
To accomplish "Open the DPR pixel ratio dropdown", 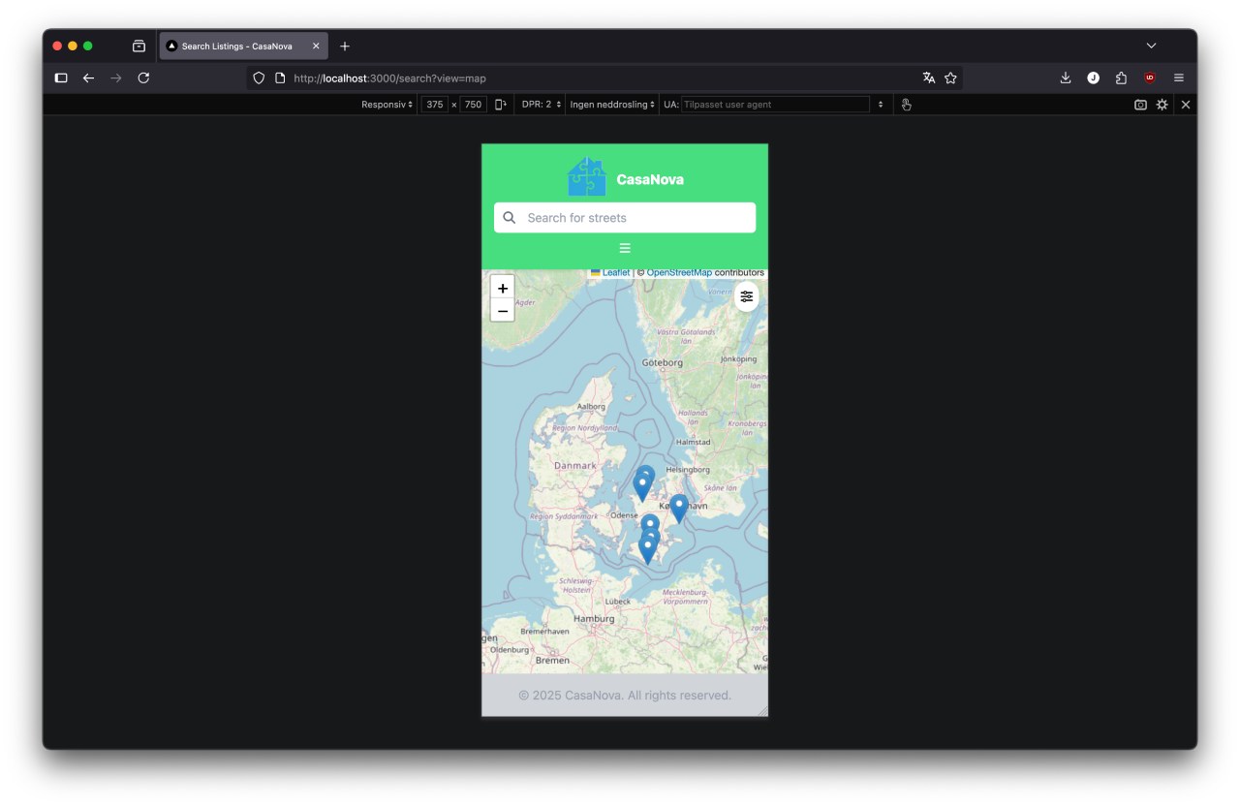I will pos(541,105).
